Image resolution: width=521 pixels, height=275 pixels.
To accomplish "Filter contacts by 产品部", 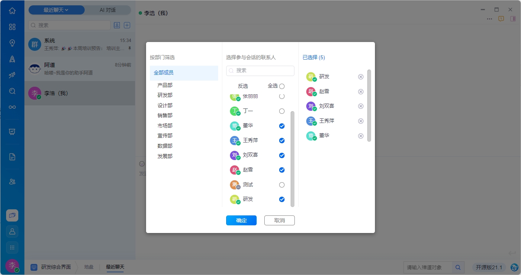I will click(165, 85).
